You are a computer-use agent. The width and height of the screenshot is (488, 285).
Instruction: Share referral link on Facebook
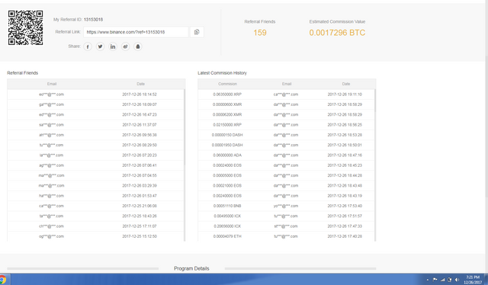88,46
